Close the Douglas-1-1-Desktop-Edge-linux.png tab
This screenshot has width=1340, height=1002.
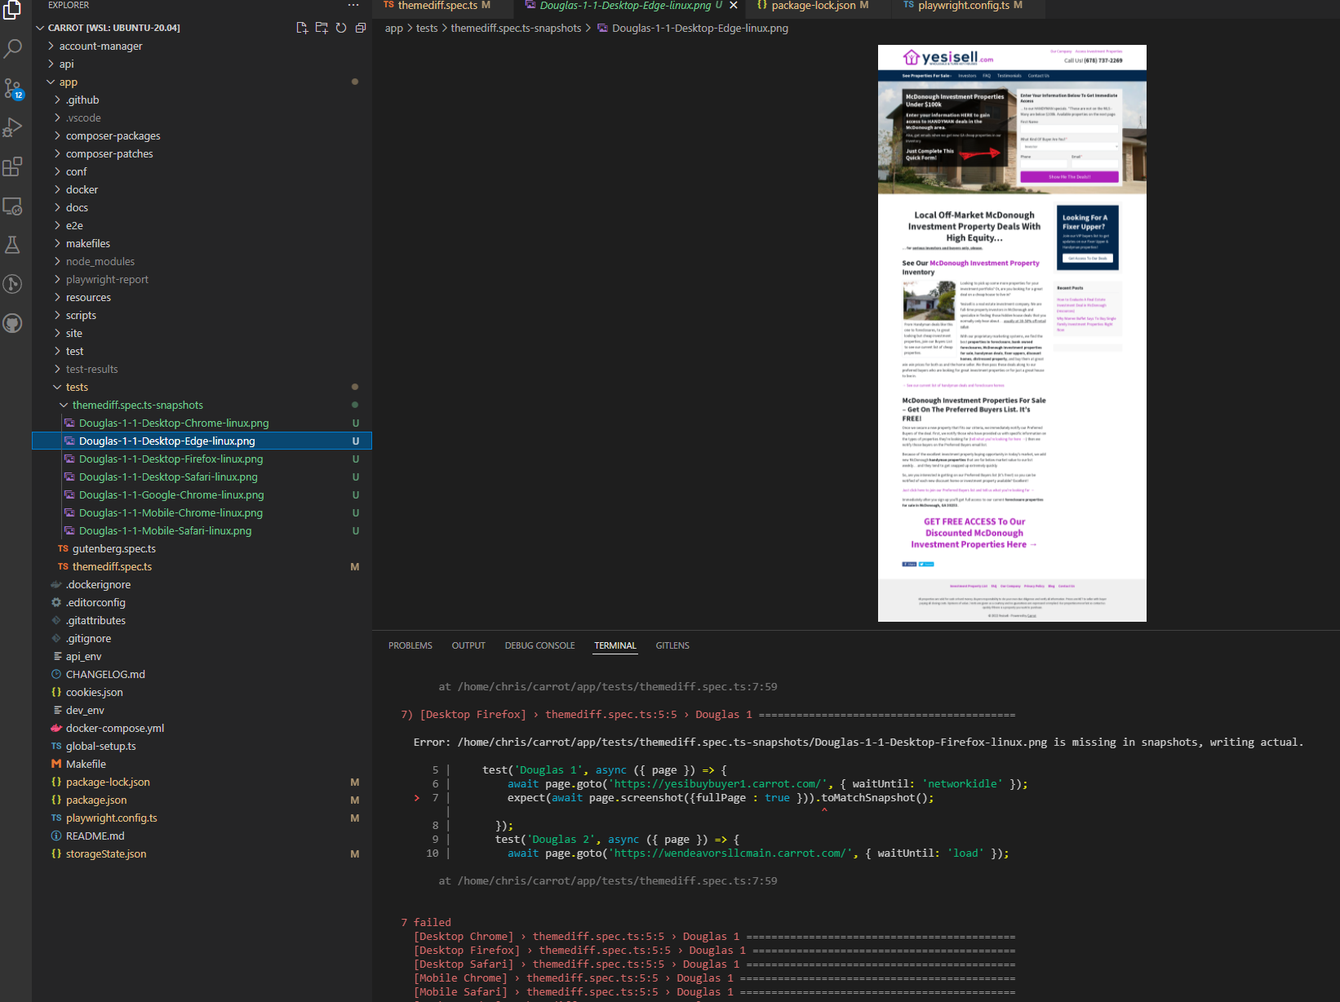coord(734,5)
